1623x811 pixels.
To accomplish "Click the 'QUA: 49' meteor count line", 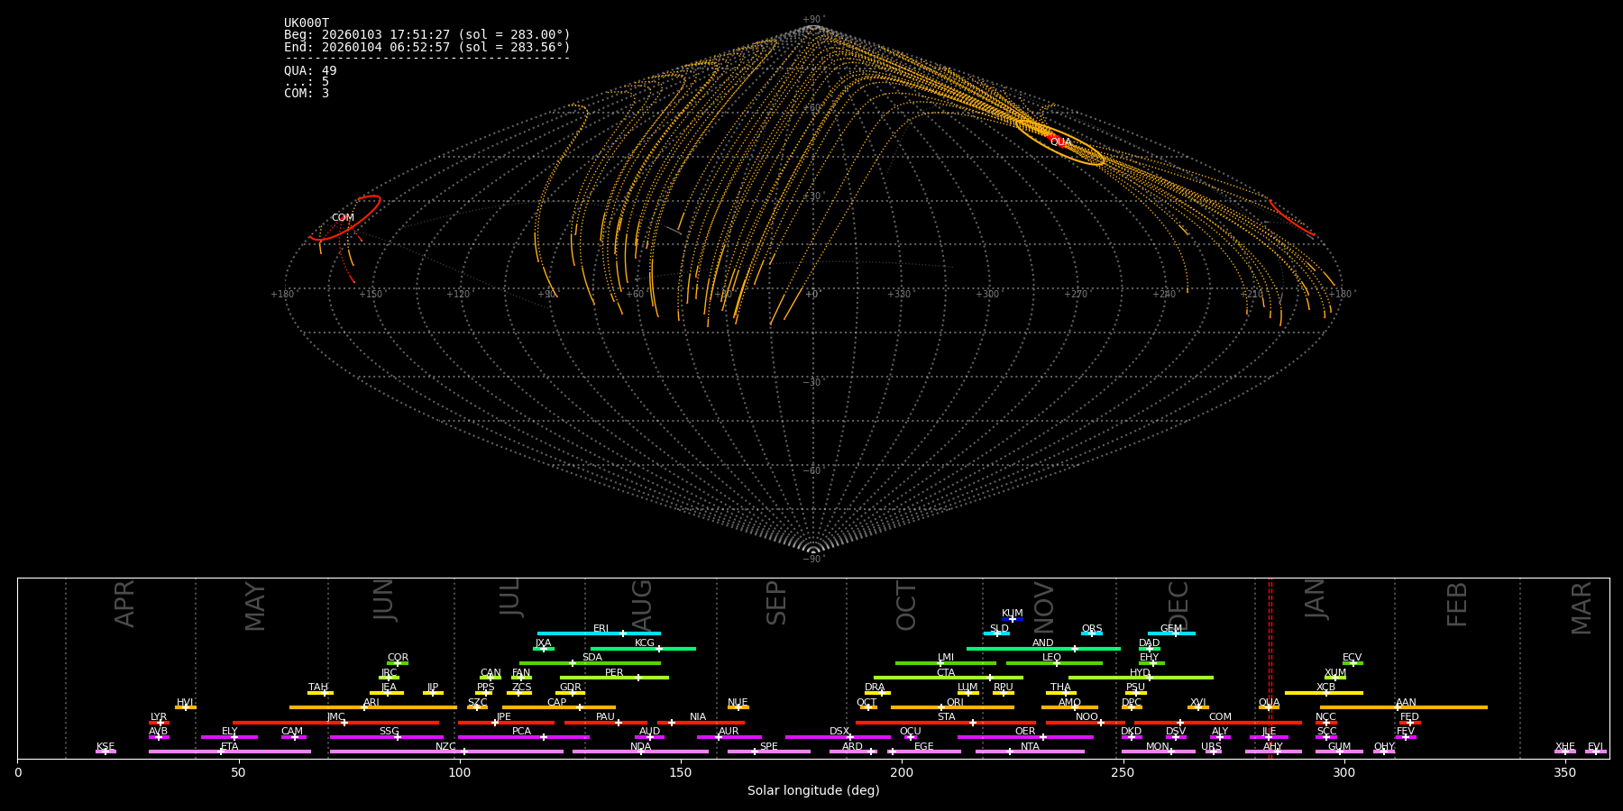I will point(310,70).
